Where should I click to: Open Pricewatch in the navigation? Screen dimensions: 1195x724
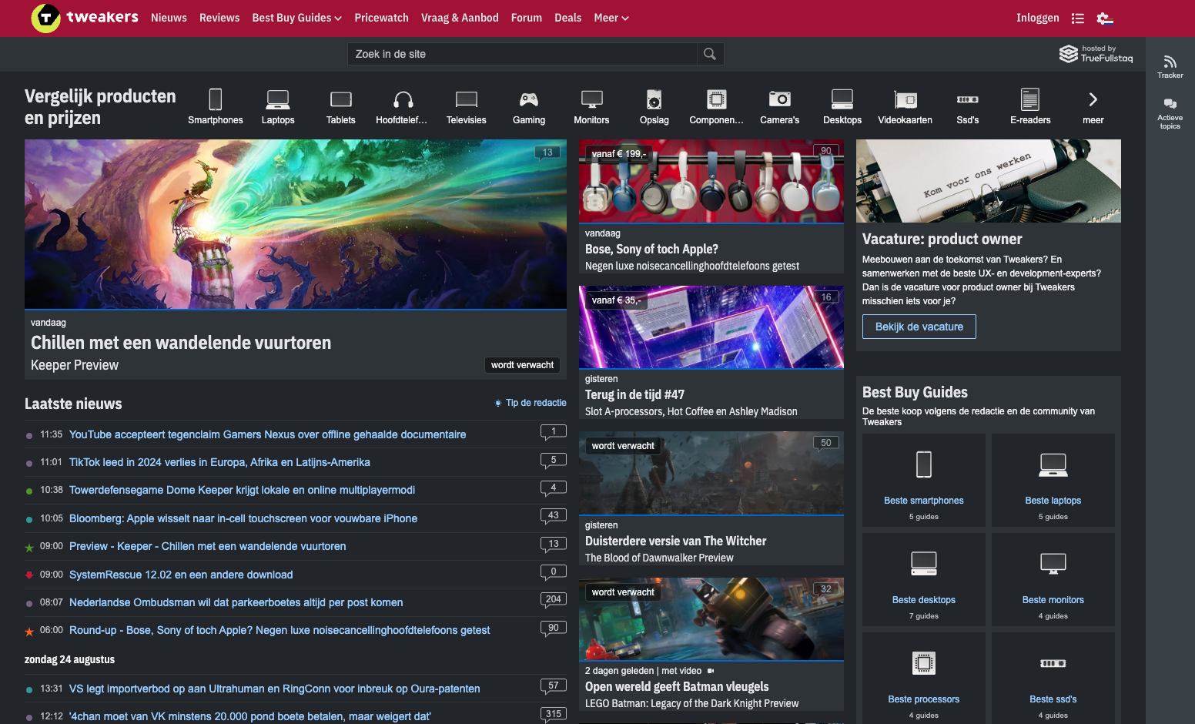coord(381,18)
